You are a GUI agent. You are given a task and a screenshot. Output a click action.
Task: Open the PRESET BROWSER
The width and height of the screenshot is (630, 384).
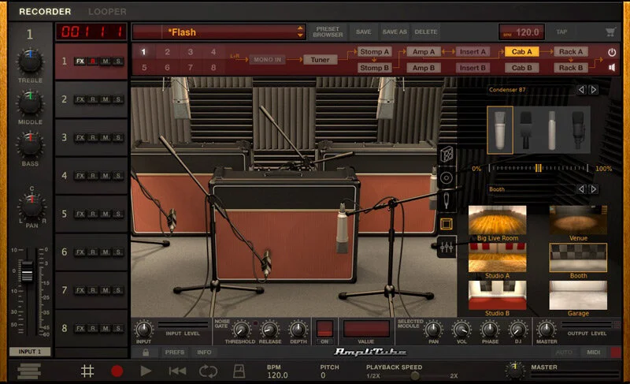[328, 32]
